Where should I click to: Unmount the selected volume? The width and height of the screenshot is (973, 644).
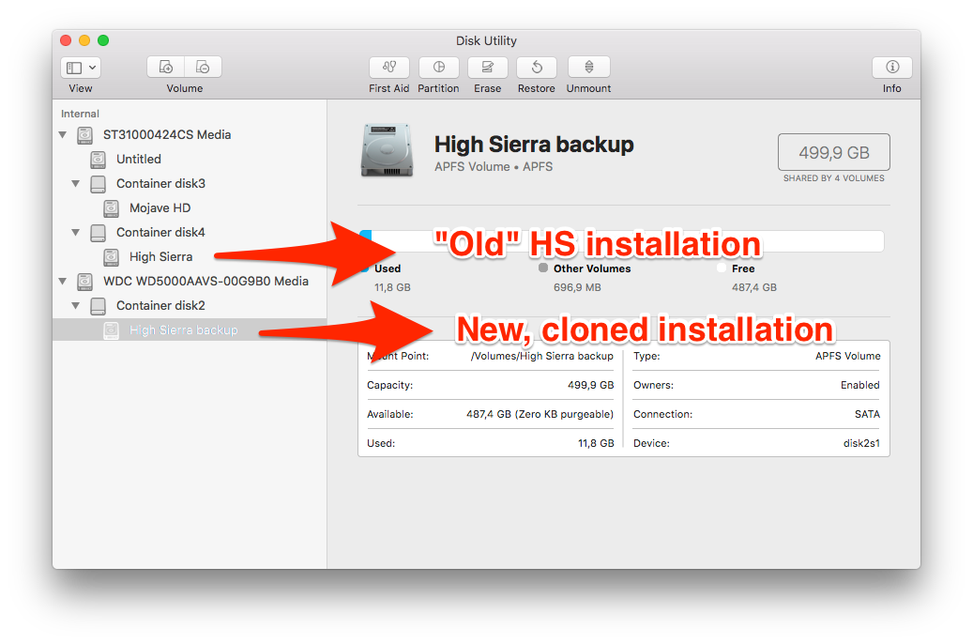tap(589, 67)
